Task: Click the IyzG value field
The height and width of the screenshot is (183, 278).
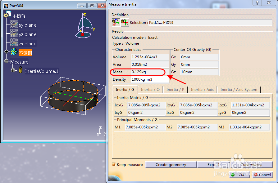Action: pos(250,113)
